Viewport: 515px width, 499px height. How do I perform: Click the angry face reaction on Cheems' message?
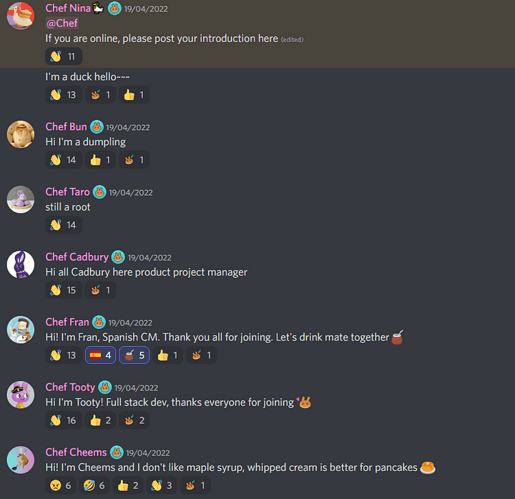click(60, 485)
